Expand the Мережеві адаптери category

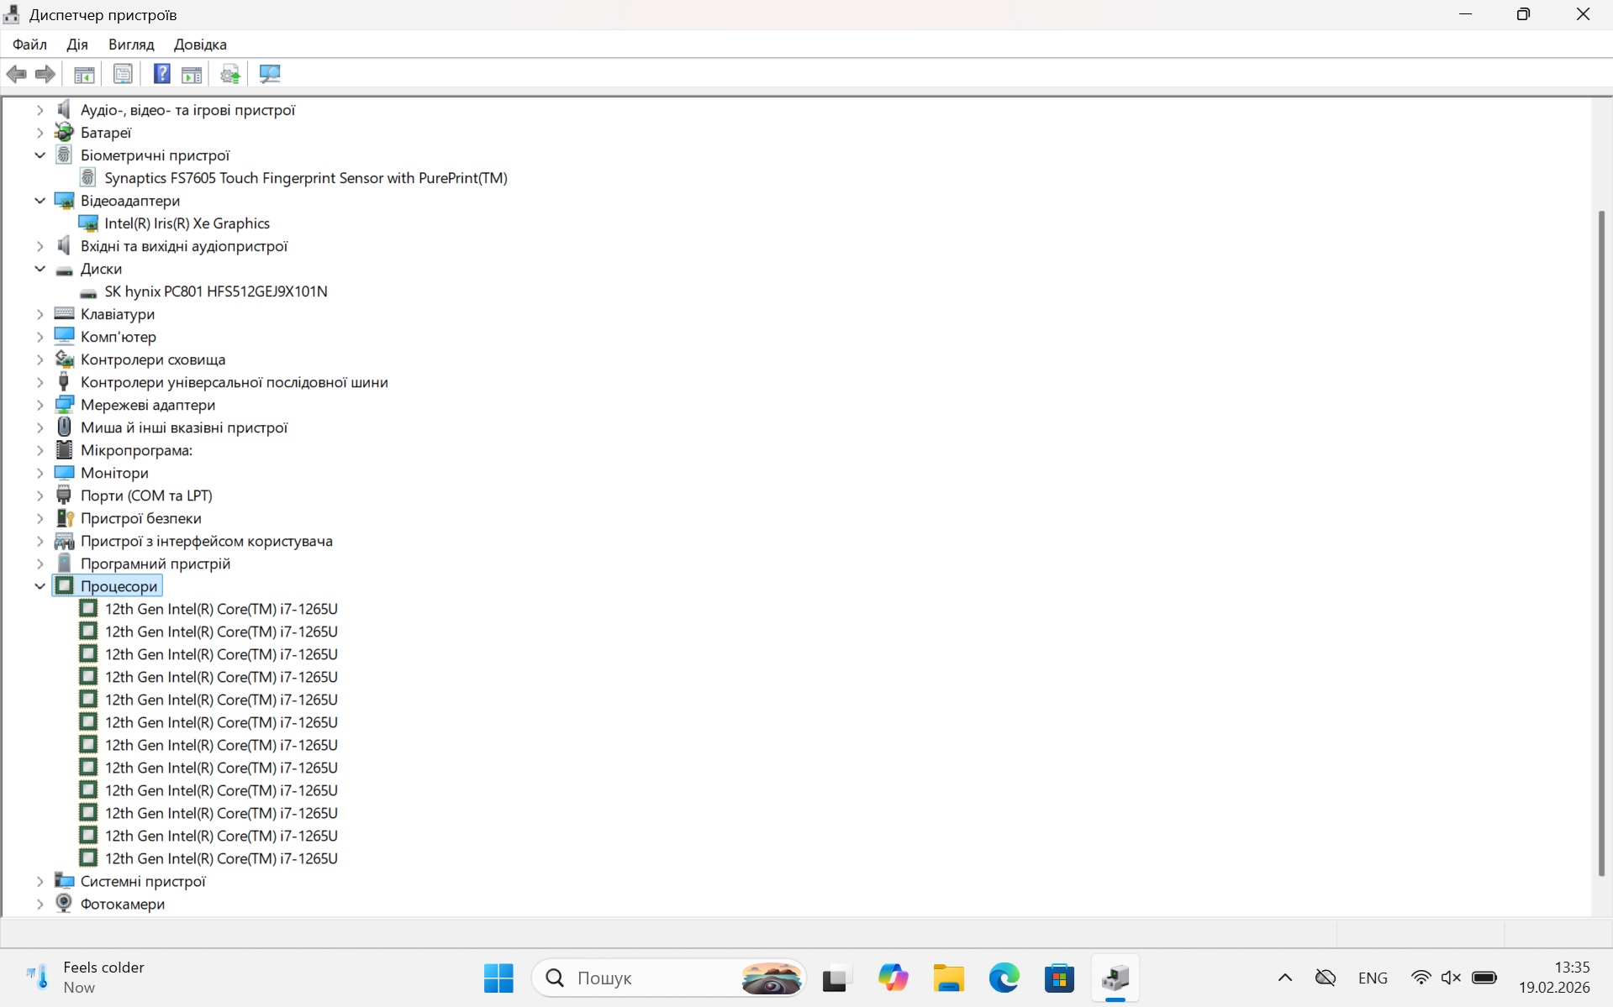pyautogui.click(x=40, y=405)
